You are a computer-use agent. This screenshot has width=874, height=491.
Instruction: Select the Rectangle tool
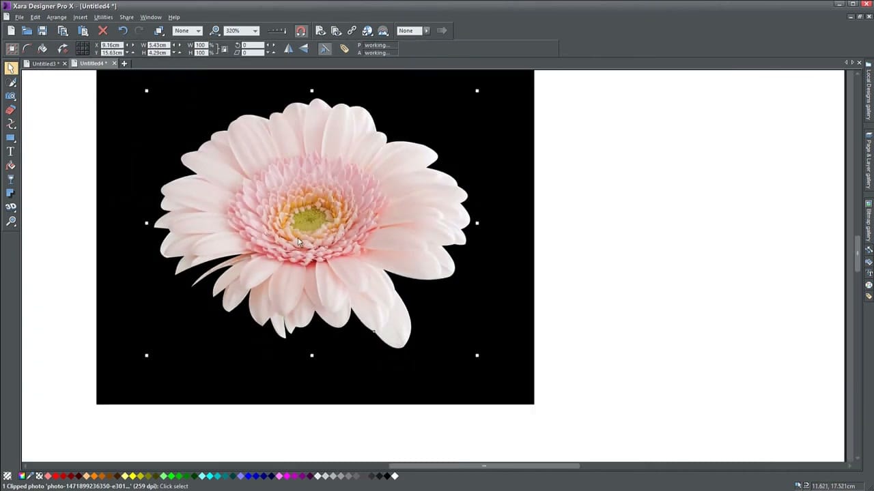tap(11, 137)
